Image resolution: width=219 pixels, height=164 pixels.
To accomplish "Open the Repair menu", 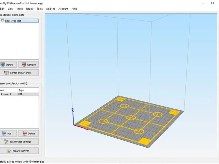I will (30, 9).
